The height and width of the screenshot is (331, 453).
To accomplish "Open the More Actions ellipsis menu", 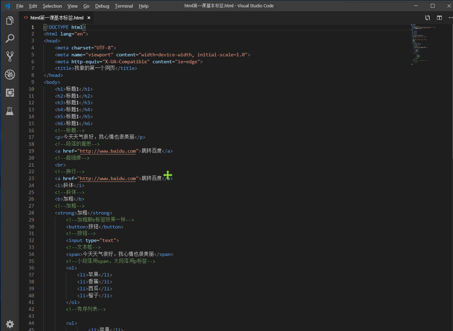I will [450, 18].
